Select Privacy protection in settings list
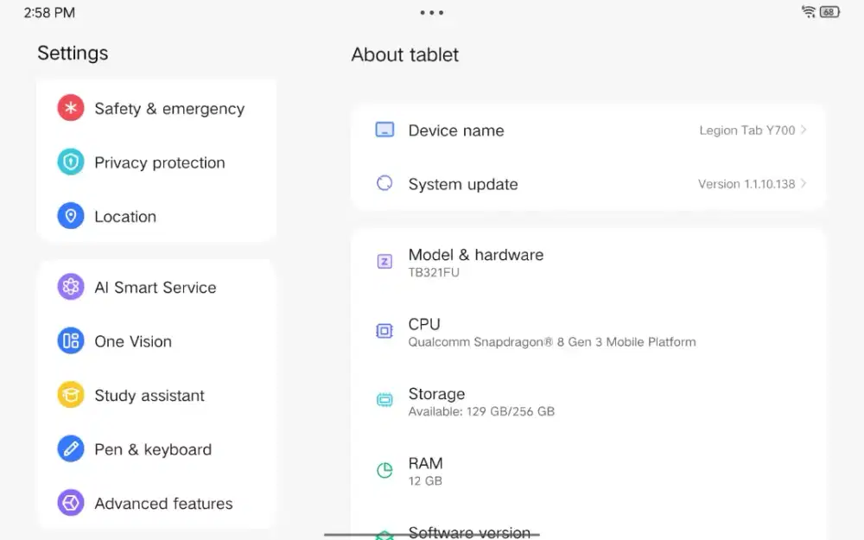The width and height of the screenshot is (864, 540). pyautogui.click(x=160, y=162)
